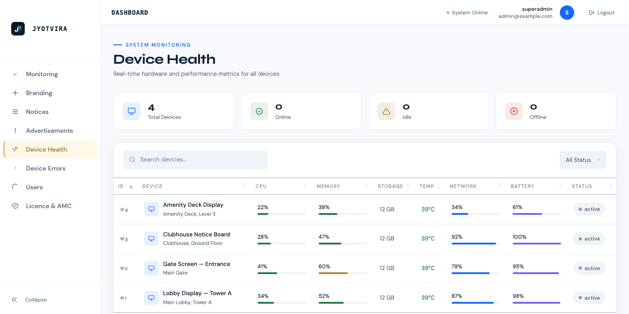Viewport: 629px width, 314px height.
Task: Click the active badge for Lobby Display
Action: click(589, 298)
